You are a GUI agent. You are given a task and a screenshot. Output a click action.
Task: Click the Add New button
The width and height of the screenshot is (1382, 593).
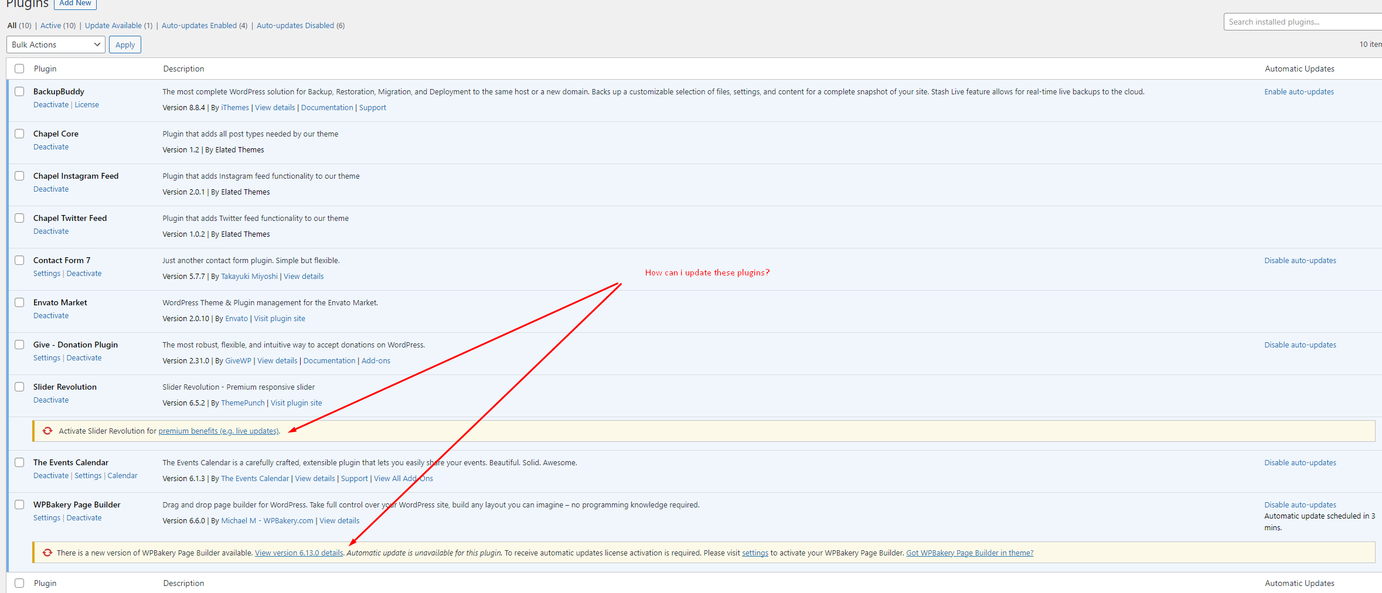[x=75, y=4]
